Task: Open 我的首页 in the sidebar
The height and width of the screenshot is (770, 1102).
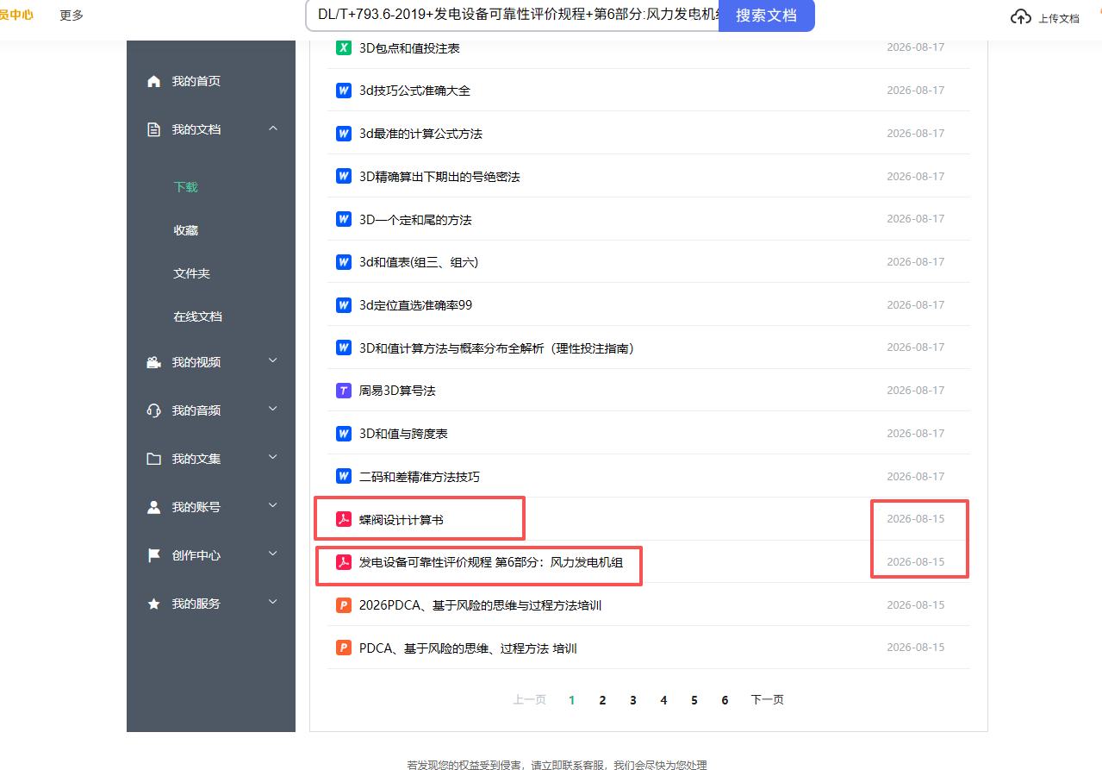Action: point(196,81)
